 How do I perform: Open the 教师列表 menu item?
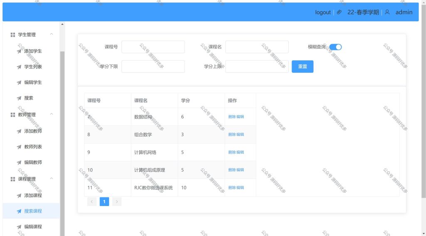point(31,147)
